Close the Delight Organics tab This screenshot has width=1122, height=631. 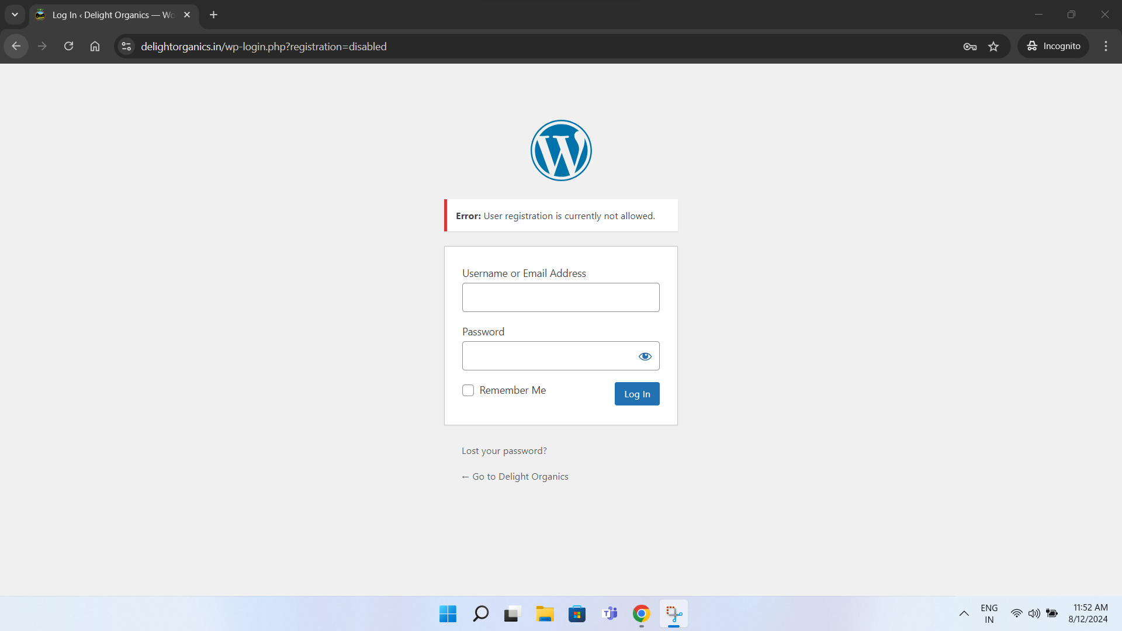tap(187, 15)
